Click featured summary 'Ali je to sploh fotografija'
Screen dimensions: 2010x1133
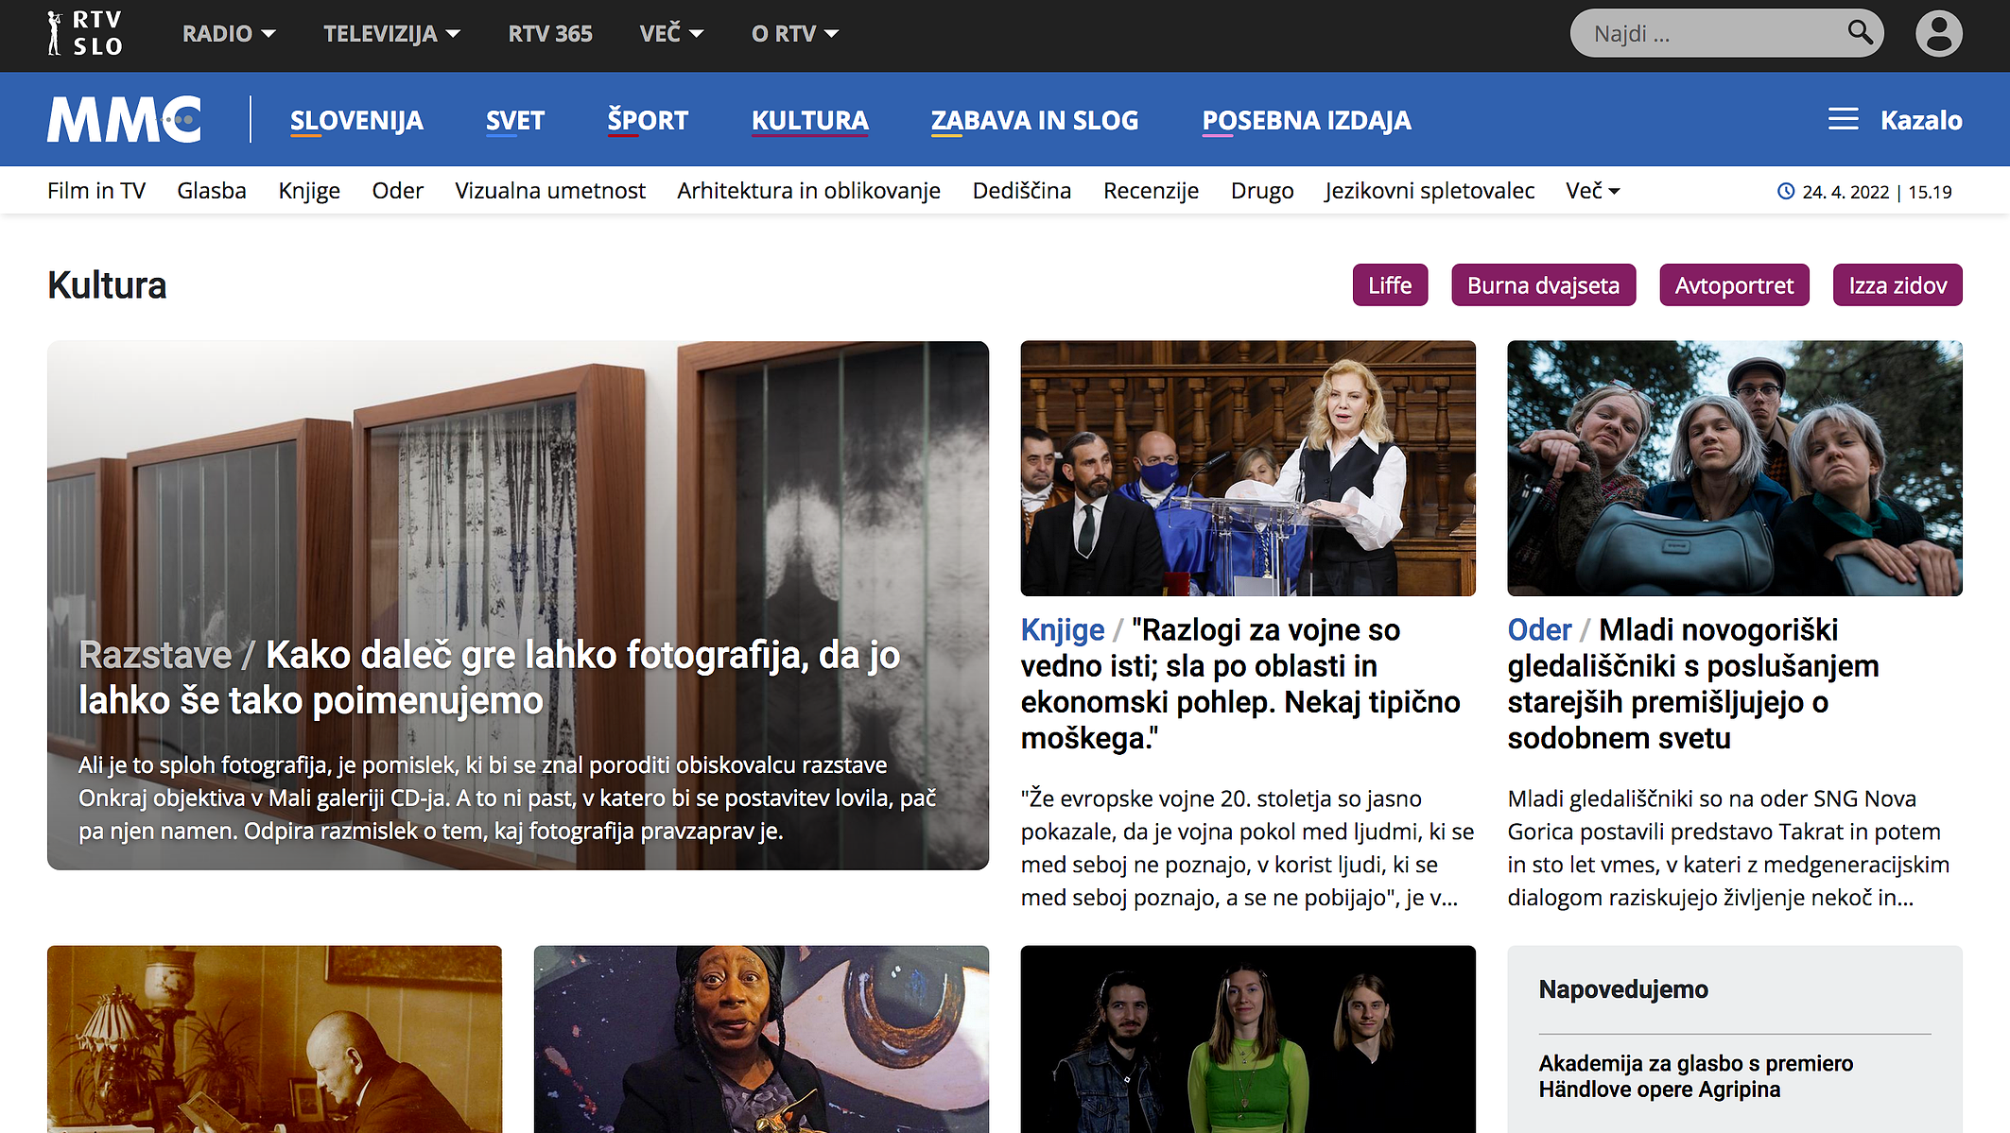(x=507, y=798)
